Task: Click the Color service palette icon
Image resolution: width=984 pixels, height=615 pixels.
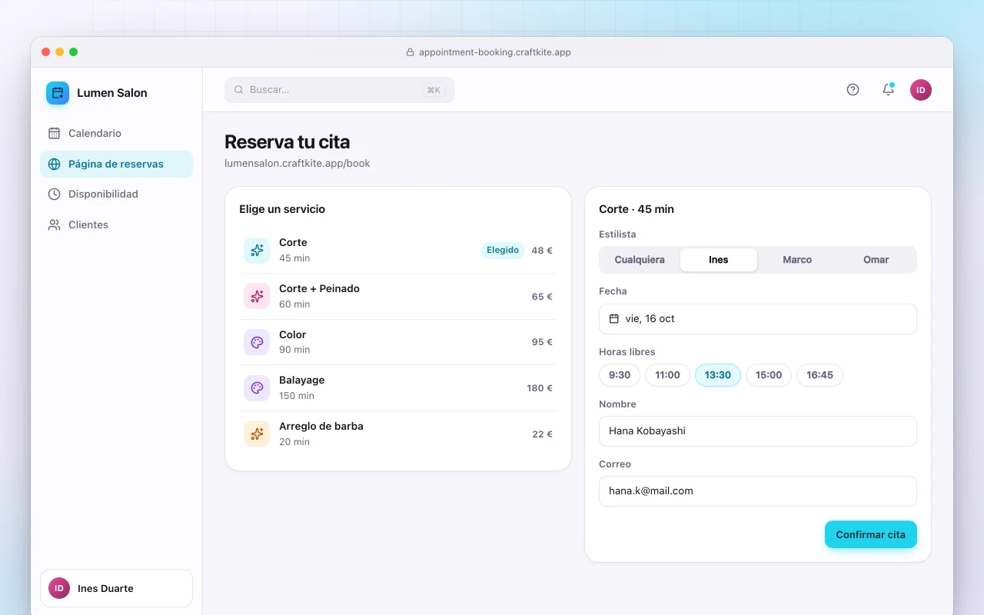Action: [x=257, y=342]
